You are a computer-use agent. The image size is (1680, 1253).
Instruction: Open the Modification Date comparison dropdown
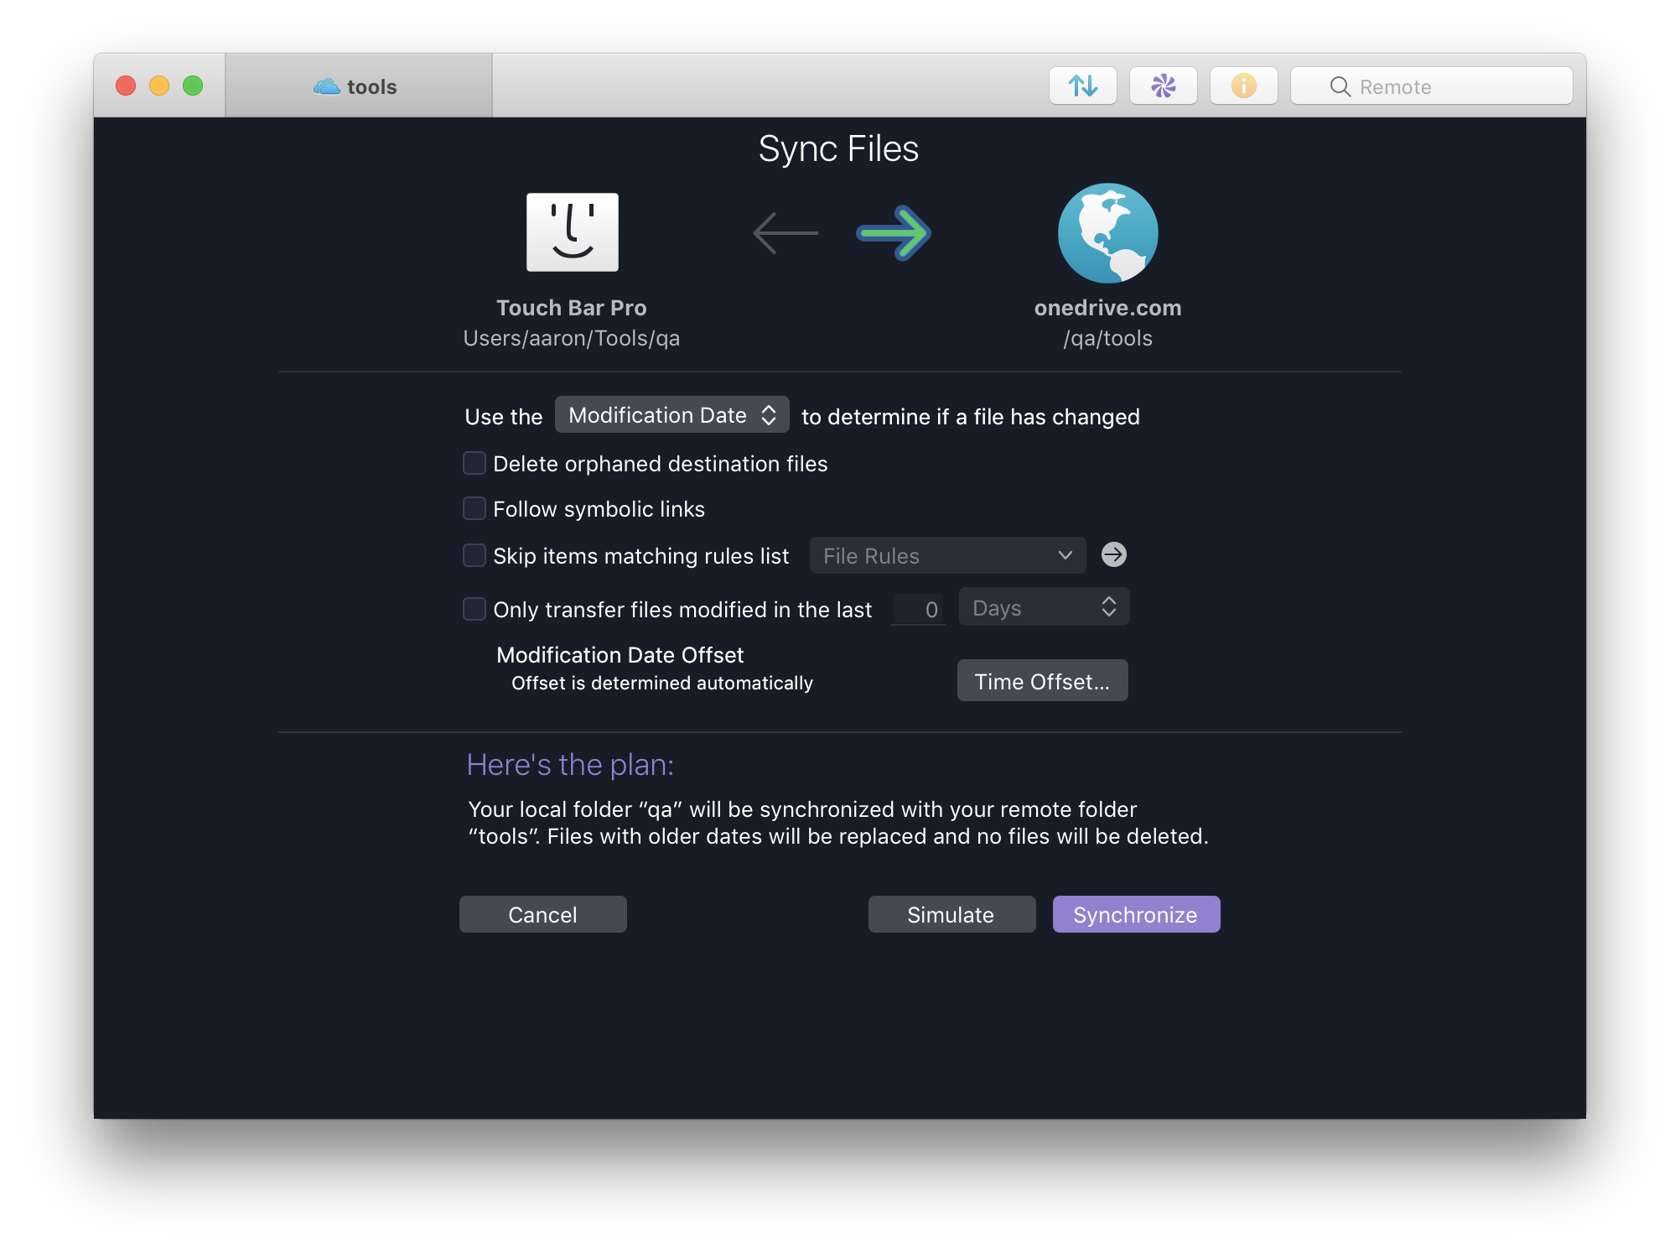671,414
